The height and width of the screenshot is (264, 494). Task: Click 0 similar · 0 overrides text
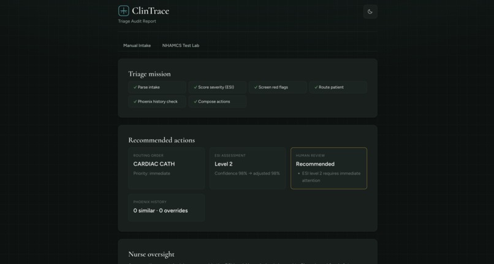(x=161, y=211)
